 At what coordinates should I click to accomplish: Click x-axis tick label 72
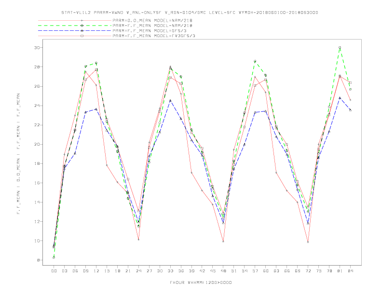[308, 271]
